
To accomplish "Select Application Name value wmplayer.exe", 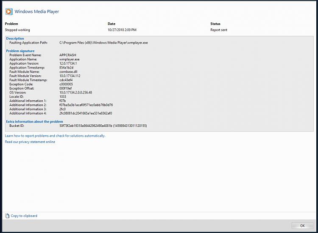I will tap(70, 59).
